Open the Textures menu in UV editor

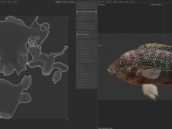[x=15, y=2]
